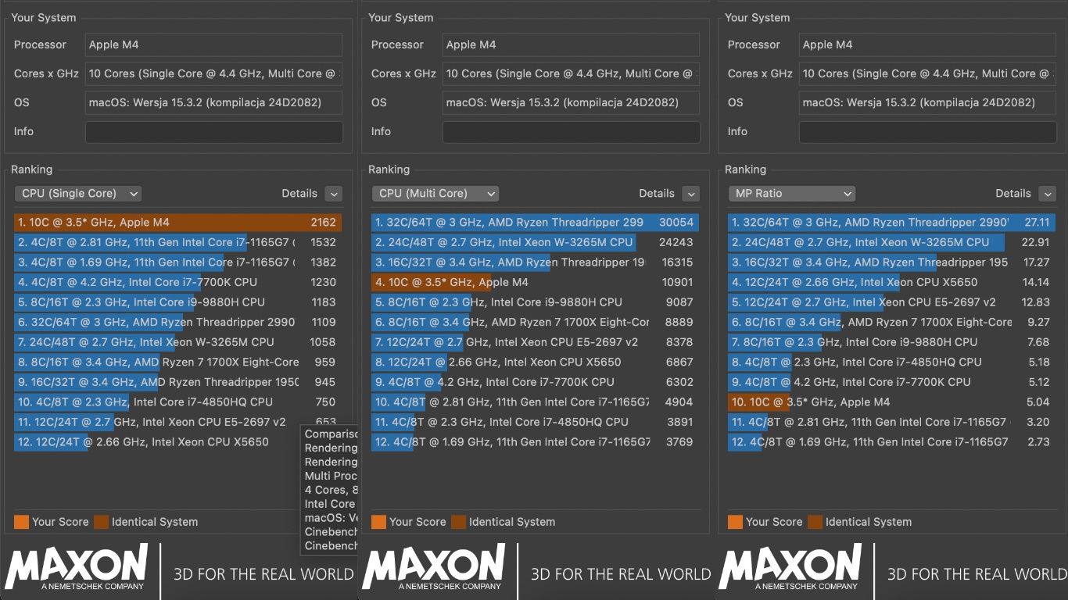Select the i7-1165G7 row scoring 3769
The width and height of the screenshot is (1068, 600).
pos(535,442)
